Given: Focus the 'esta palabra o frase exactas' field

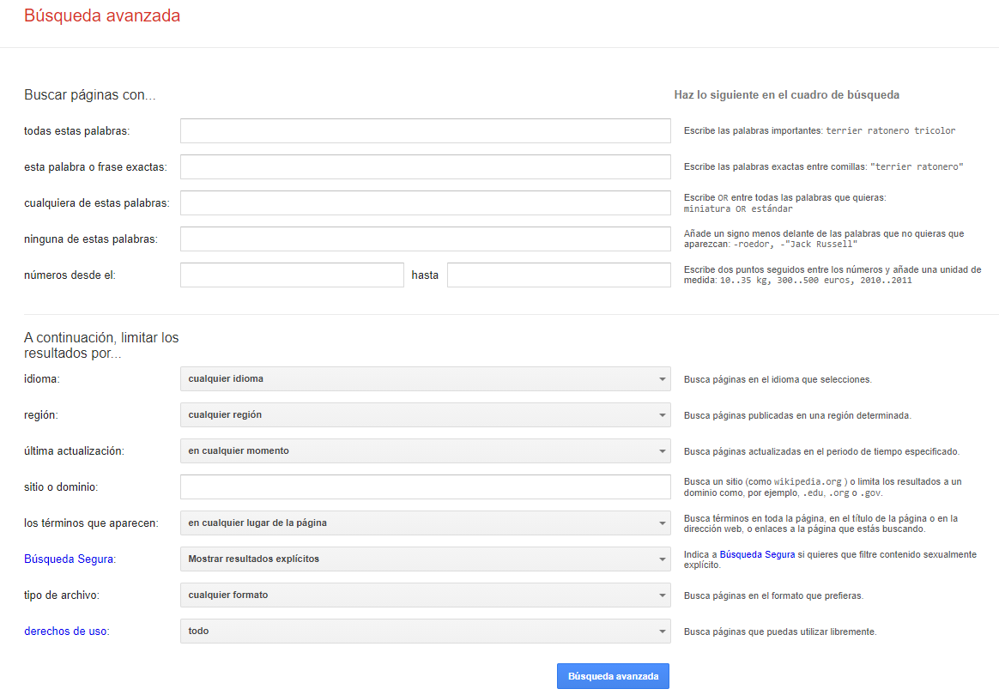Looking at the screenshot, I should pos(425,166).
